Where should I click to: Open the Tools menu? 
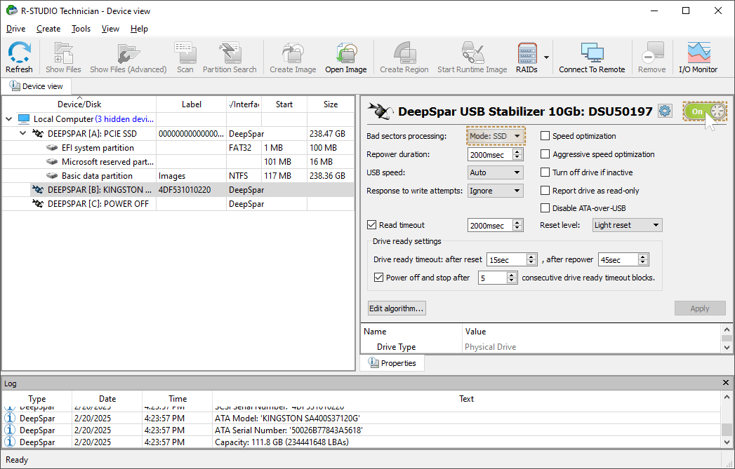pos(81,29)
